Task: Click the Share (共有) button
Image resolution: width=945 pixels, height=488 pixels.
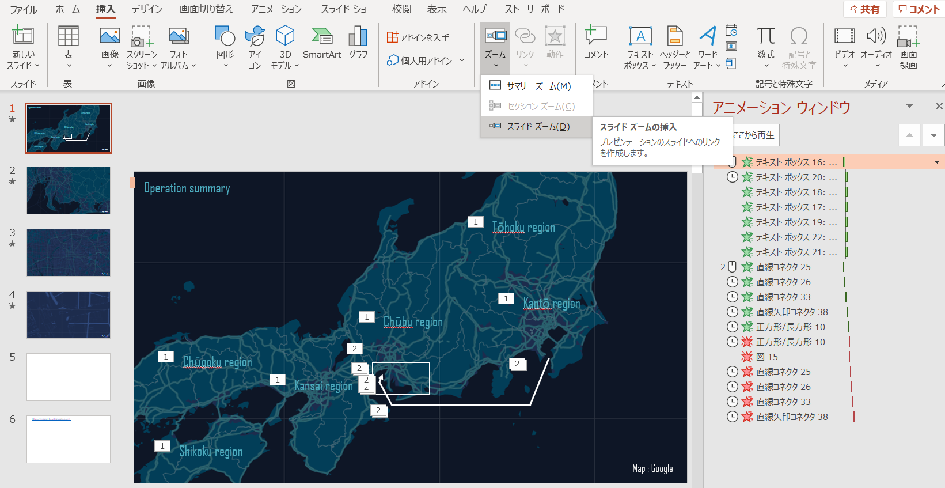Action: [x=864, y=9]
